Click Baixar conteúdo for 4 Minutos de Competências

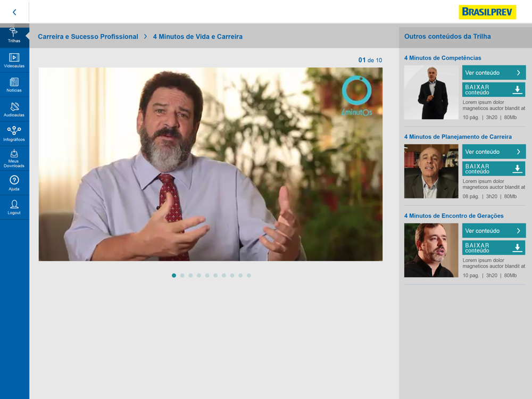tap(494, 89)
